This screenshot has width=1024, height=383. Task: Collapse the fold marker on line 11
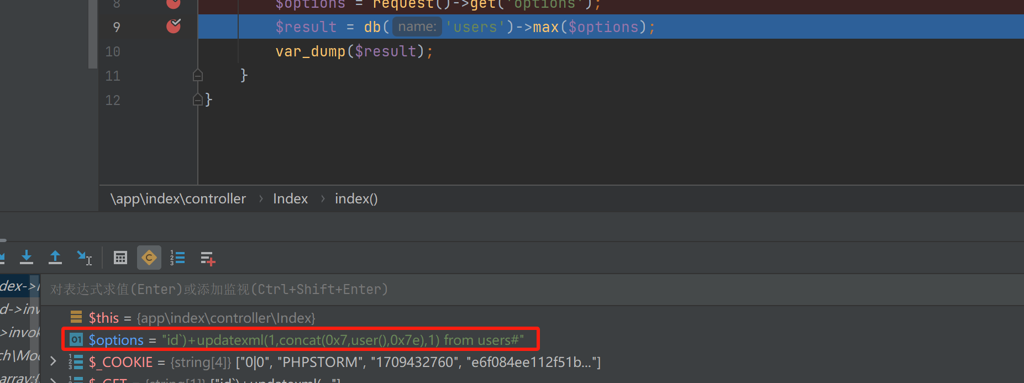point(198,75)
